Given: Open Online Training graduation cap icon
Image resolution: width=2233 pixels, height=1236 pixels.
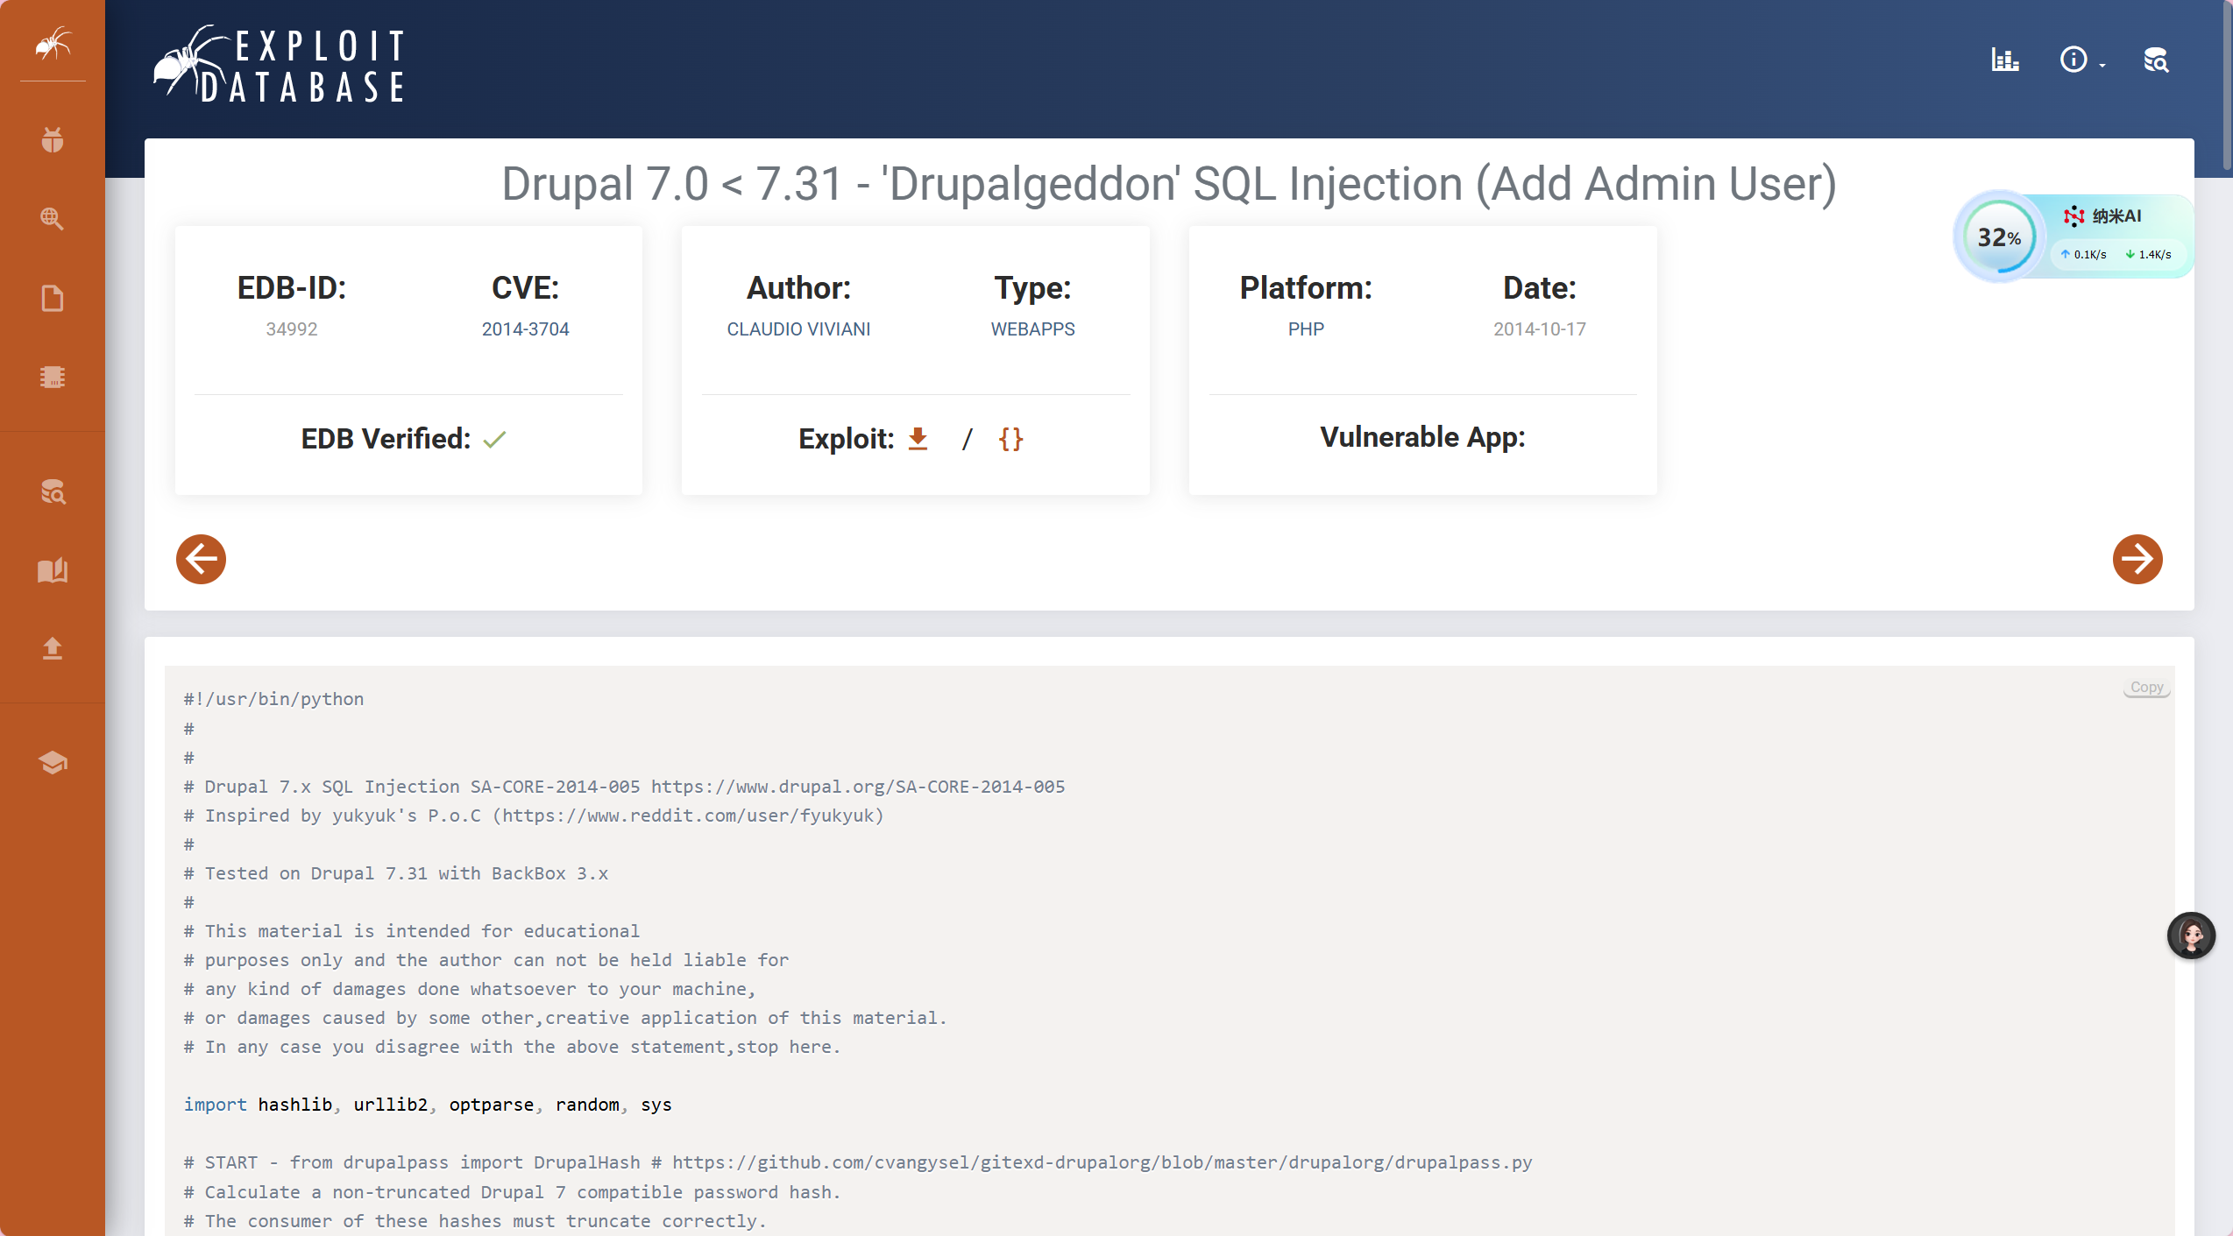Looking at the screenshot, I should (53, 762).
